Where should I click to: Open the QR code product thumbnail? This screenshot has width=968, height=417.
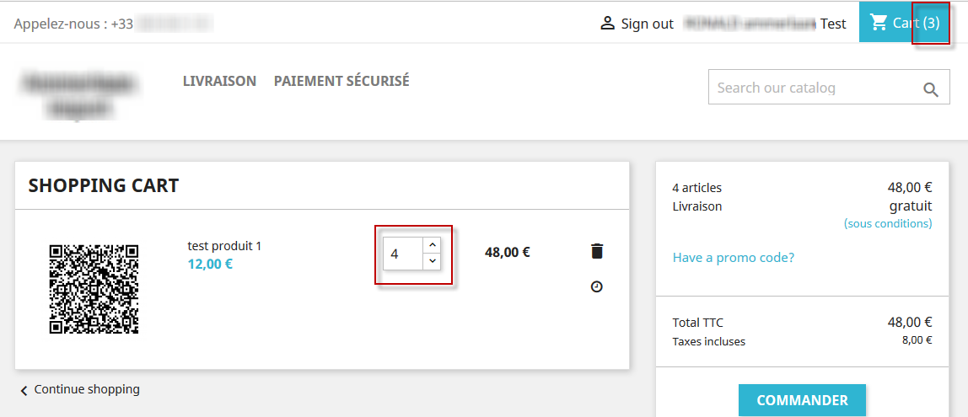94,289
